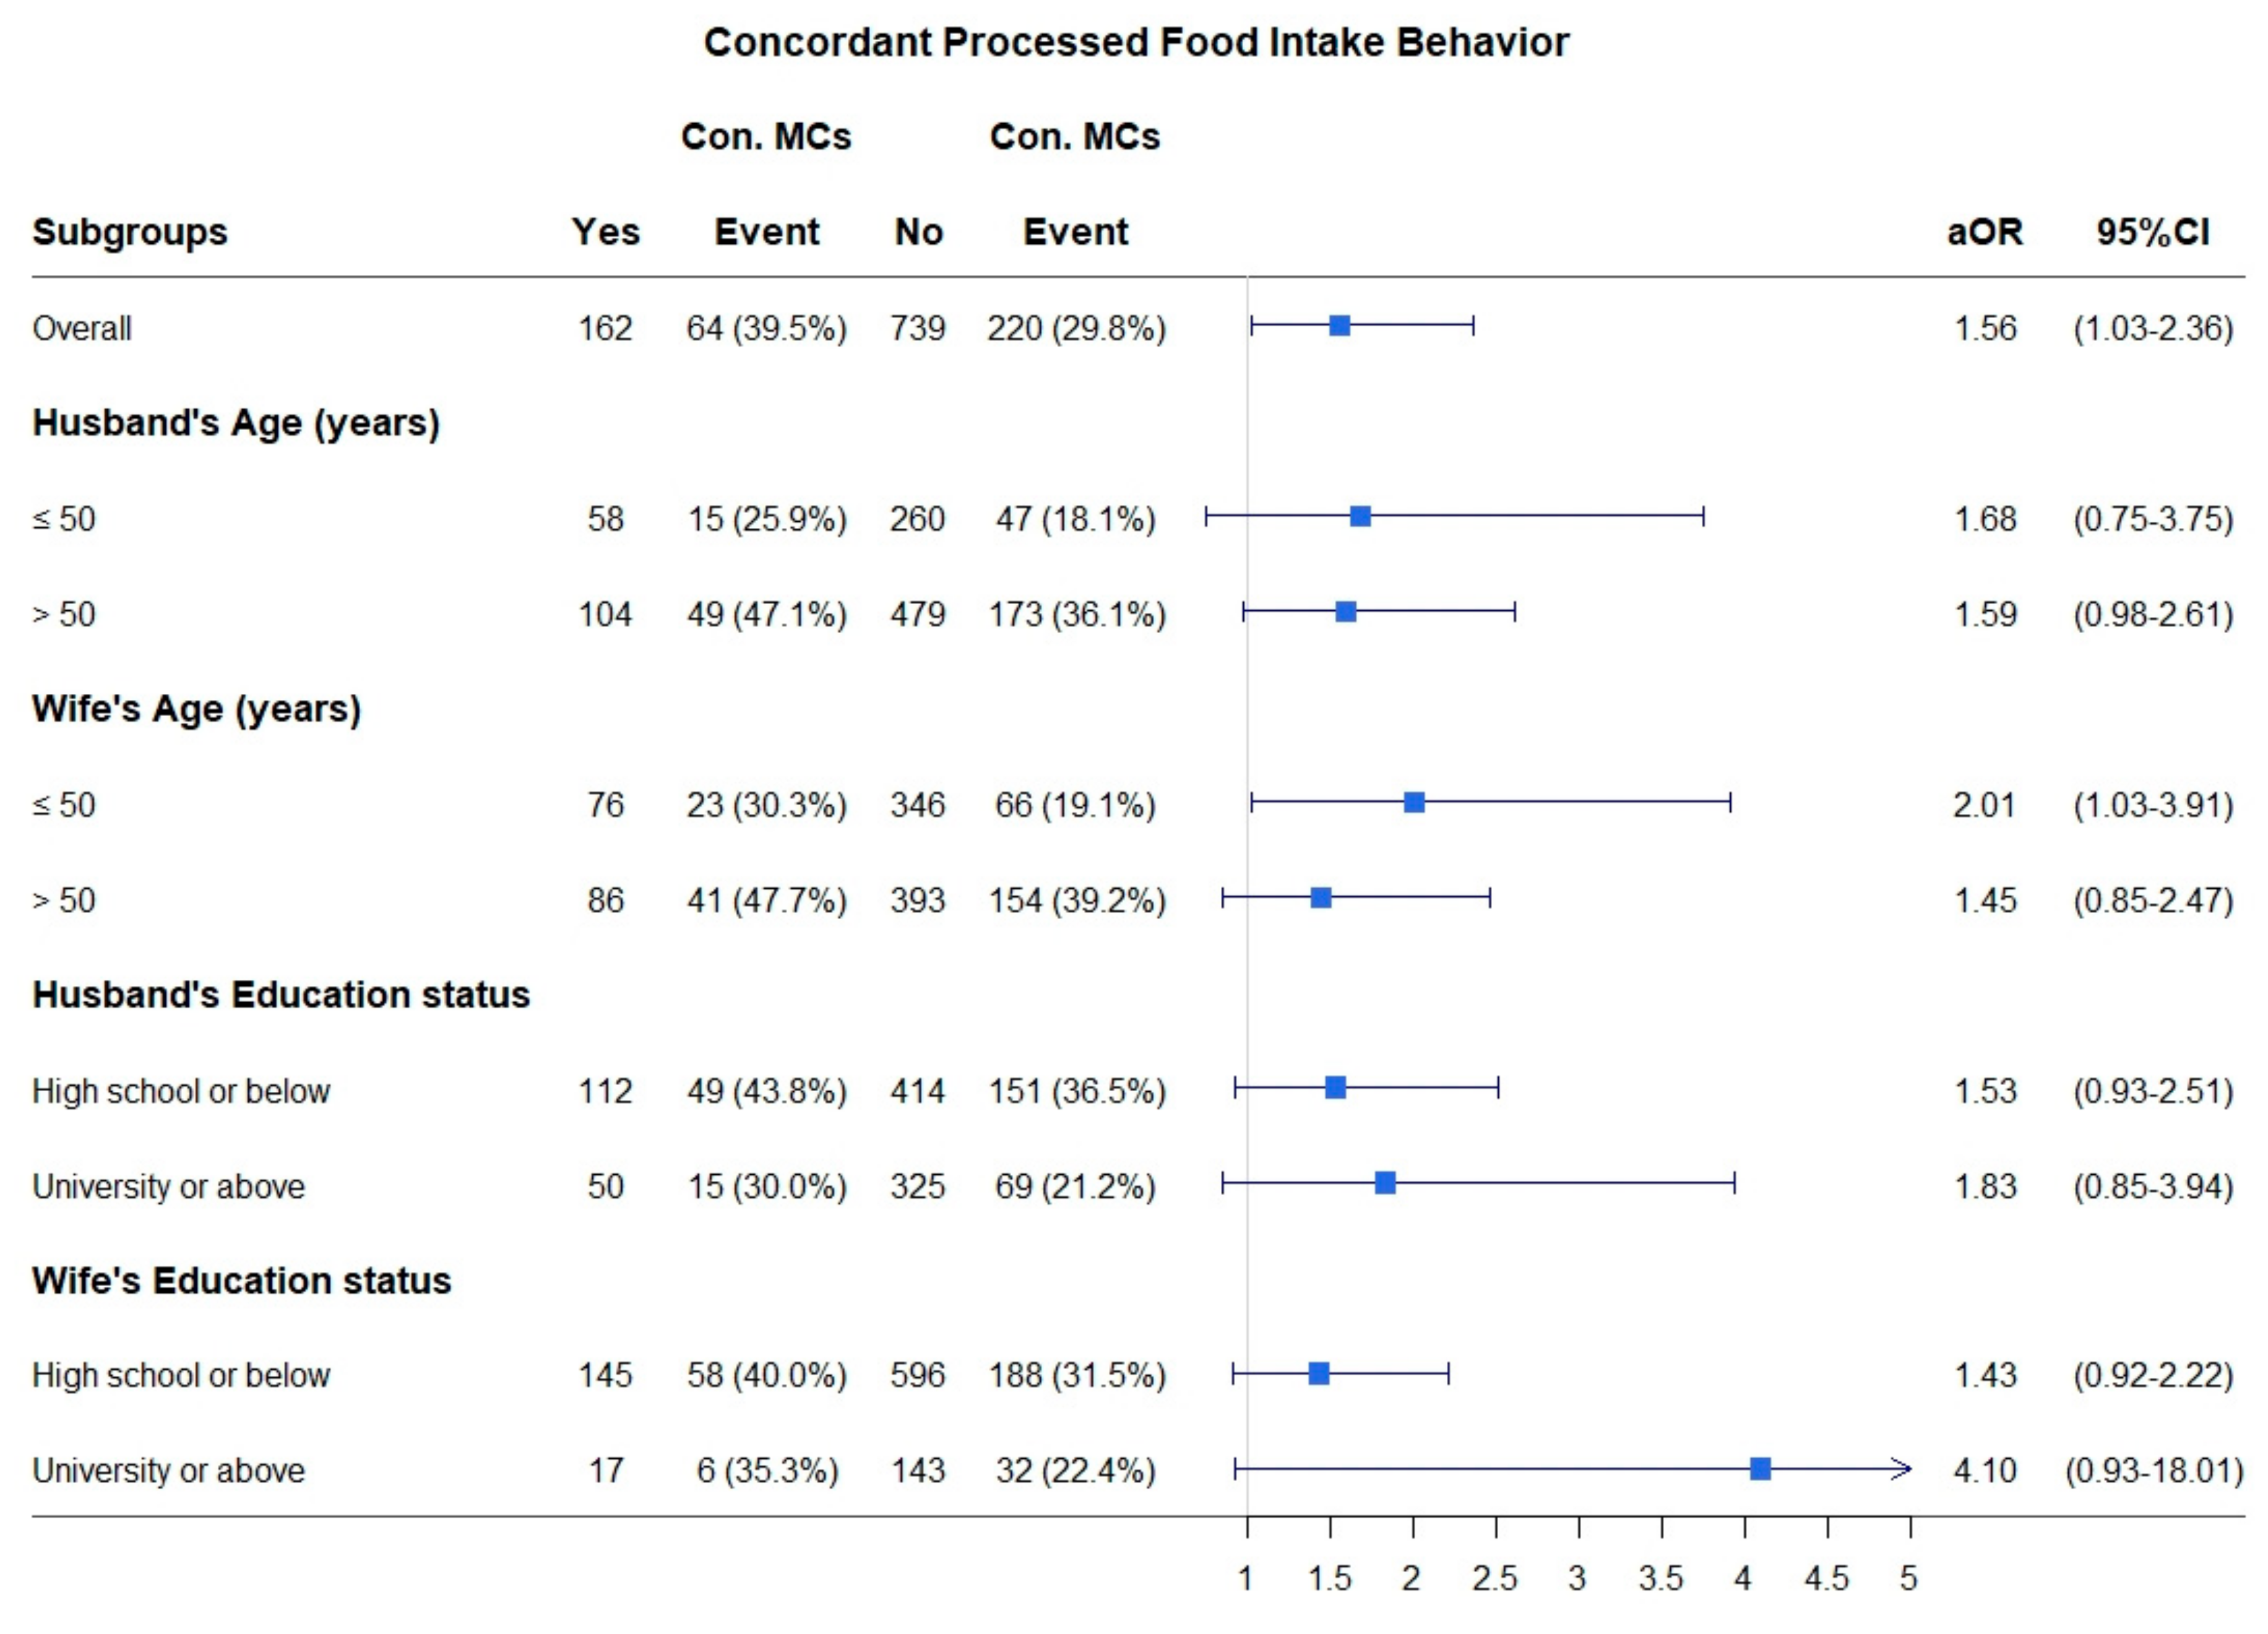Click the No column header
Image resolution: width=2268 pixels, height=1634 pixels.
(918, 232)
